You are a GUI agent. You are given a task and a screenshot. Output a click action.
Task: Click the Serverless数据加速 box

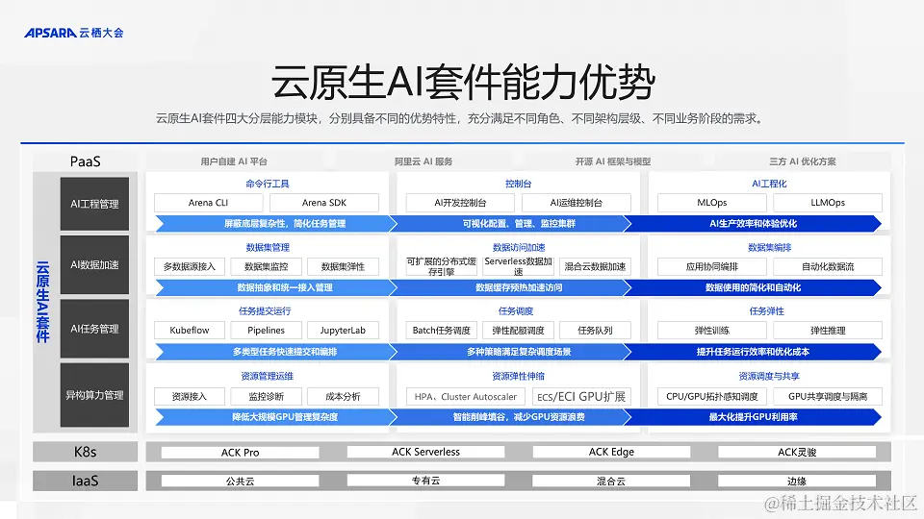point(518,266)
